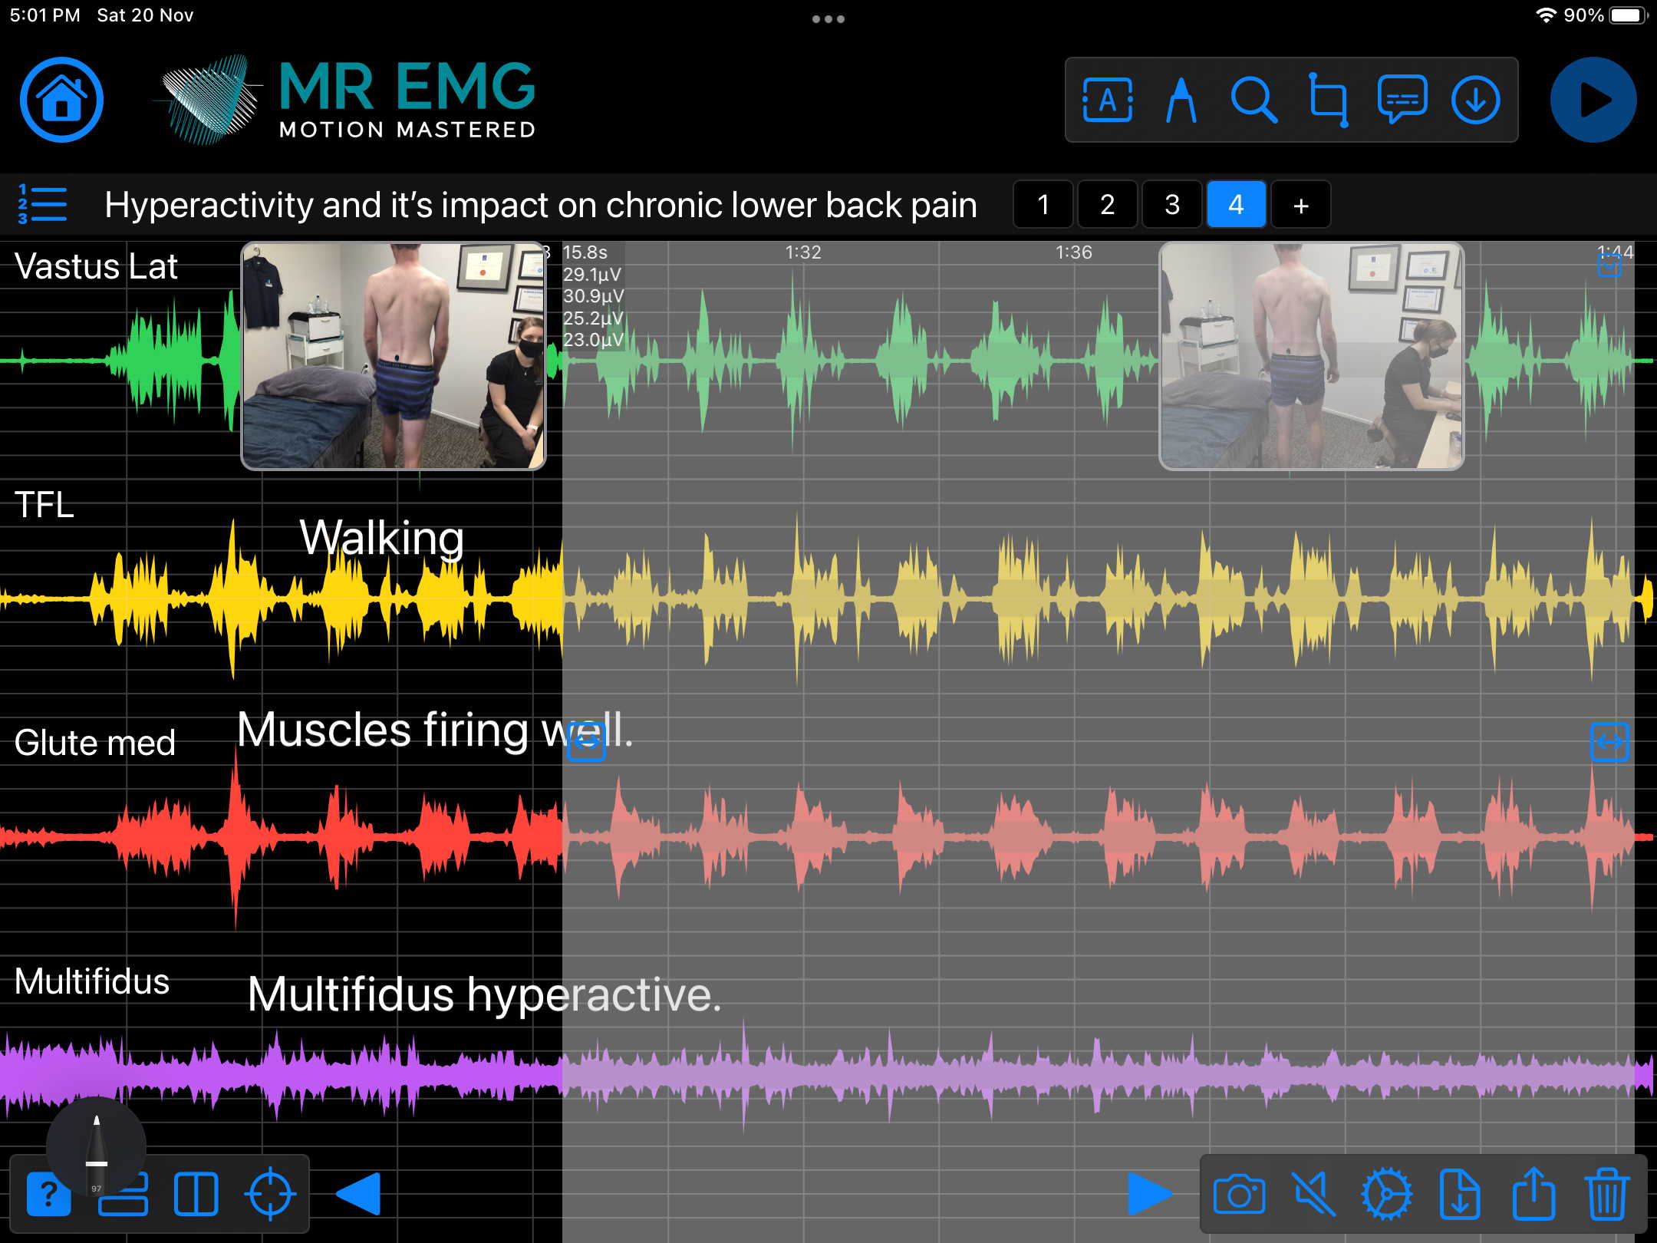Select the TFL channel label
The height and width of the screenshot is (1243, 1657).
[44, 506]
